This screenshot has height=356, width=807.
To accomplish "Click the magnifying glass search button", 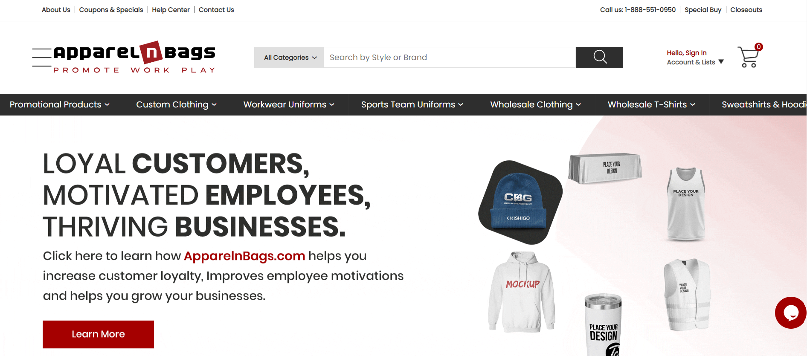I will coord(599,57).
